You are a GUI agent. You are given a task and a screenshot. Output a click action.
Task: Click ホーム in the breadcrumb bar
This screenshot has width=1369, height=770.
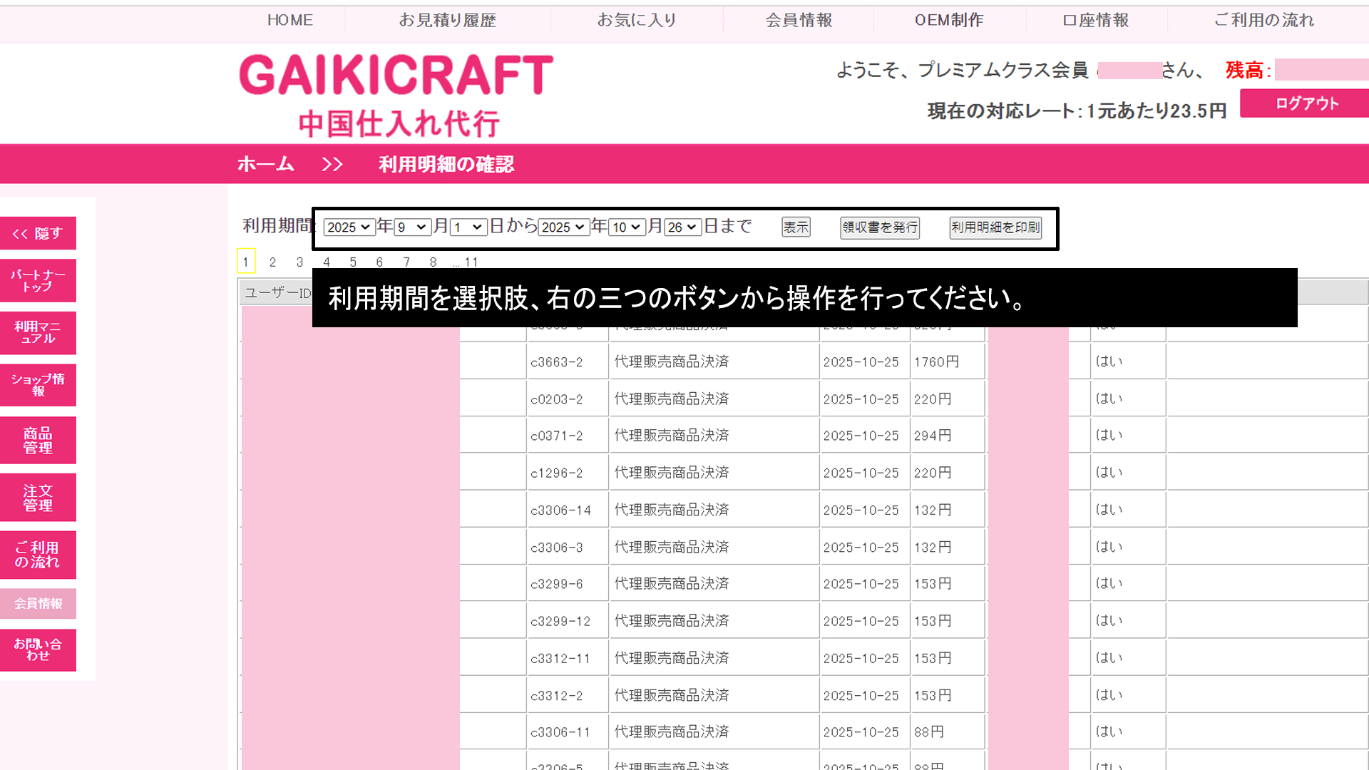click(x=265, y=164)
